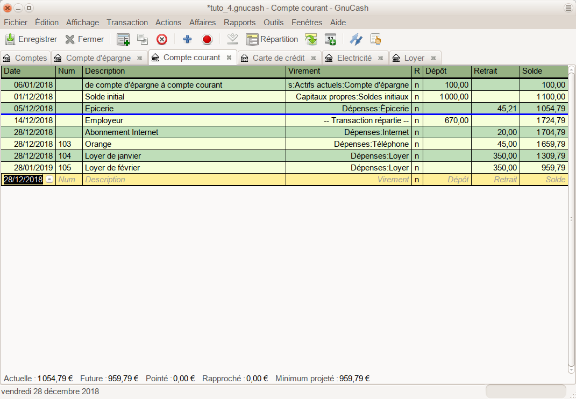This screenshot has width=576, height=399.
Task: Toggle reconcile flag on Epicerie row
Action: tap(417, 109)
